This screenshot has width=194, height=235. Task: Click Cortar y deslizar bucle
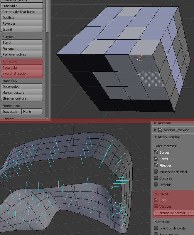22,12
